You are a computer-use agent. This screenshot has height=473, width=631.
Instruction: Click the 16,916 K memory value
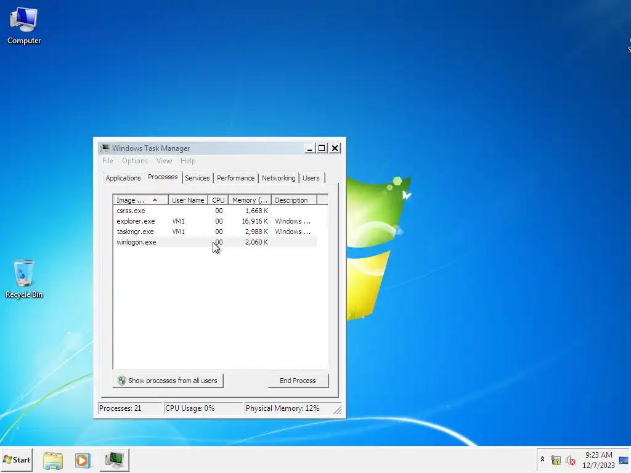click(254, 221)
